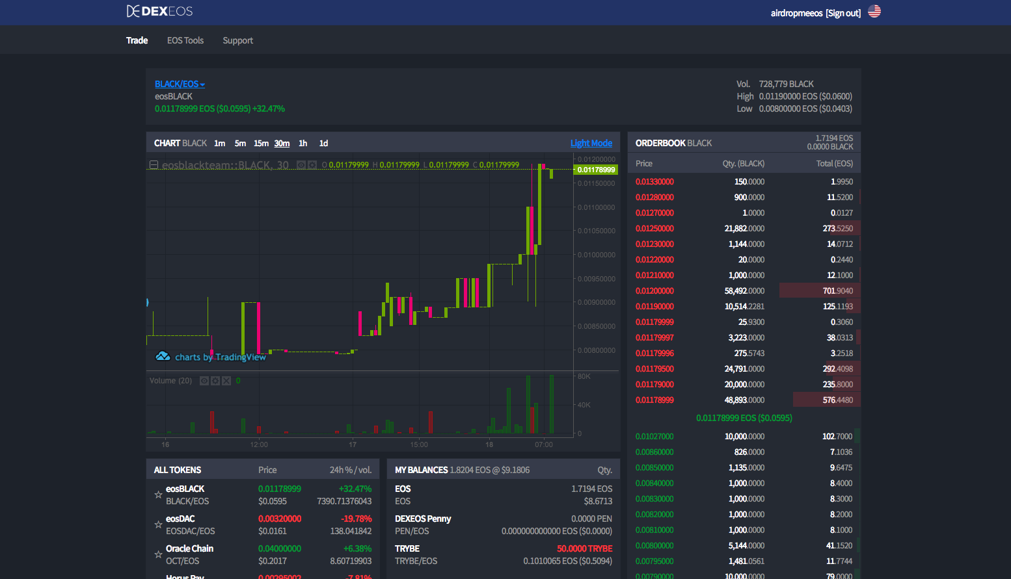Click bid price 0.00860000 in orderbook
This screenshot has height=579, width=1011.
click(x=654, y=452)
